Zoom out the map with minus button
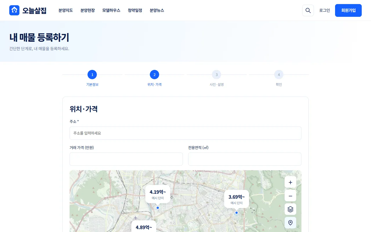 [290, 196]
